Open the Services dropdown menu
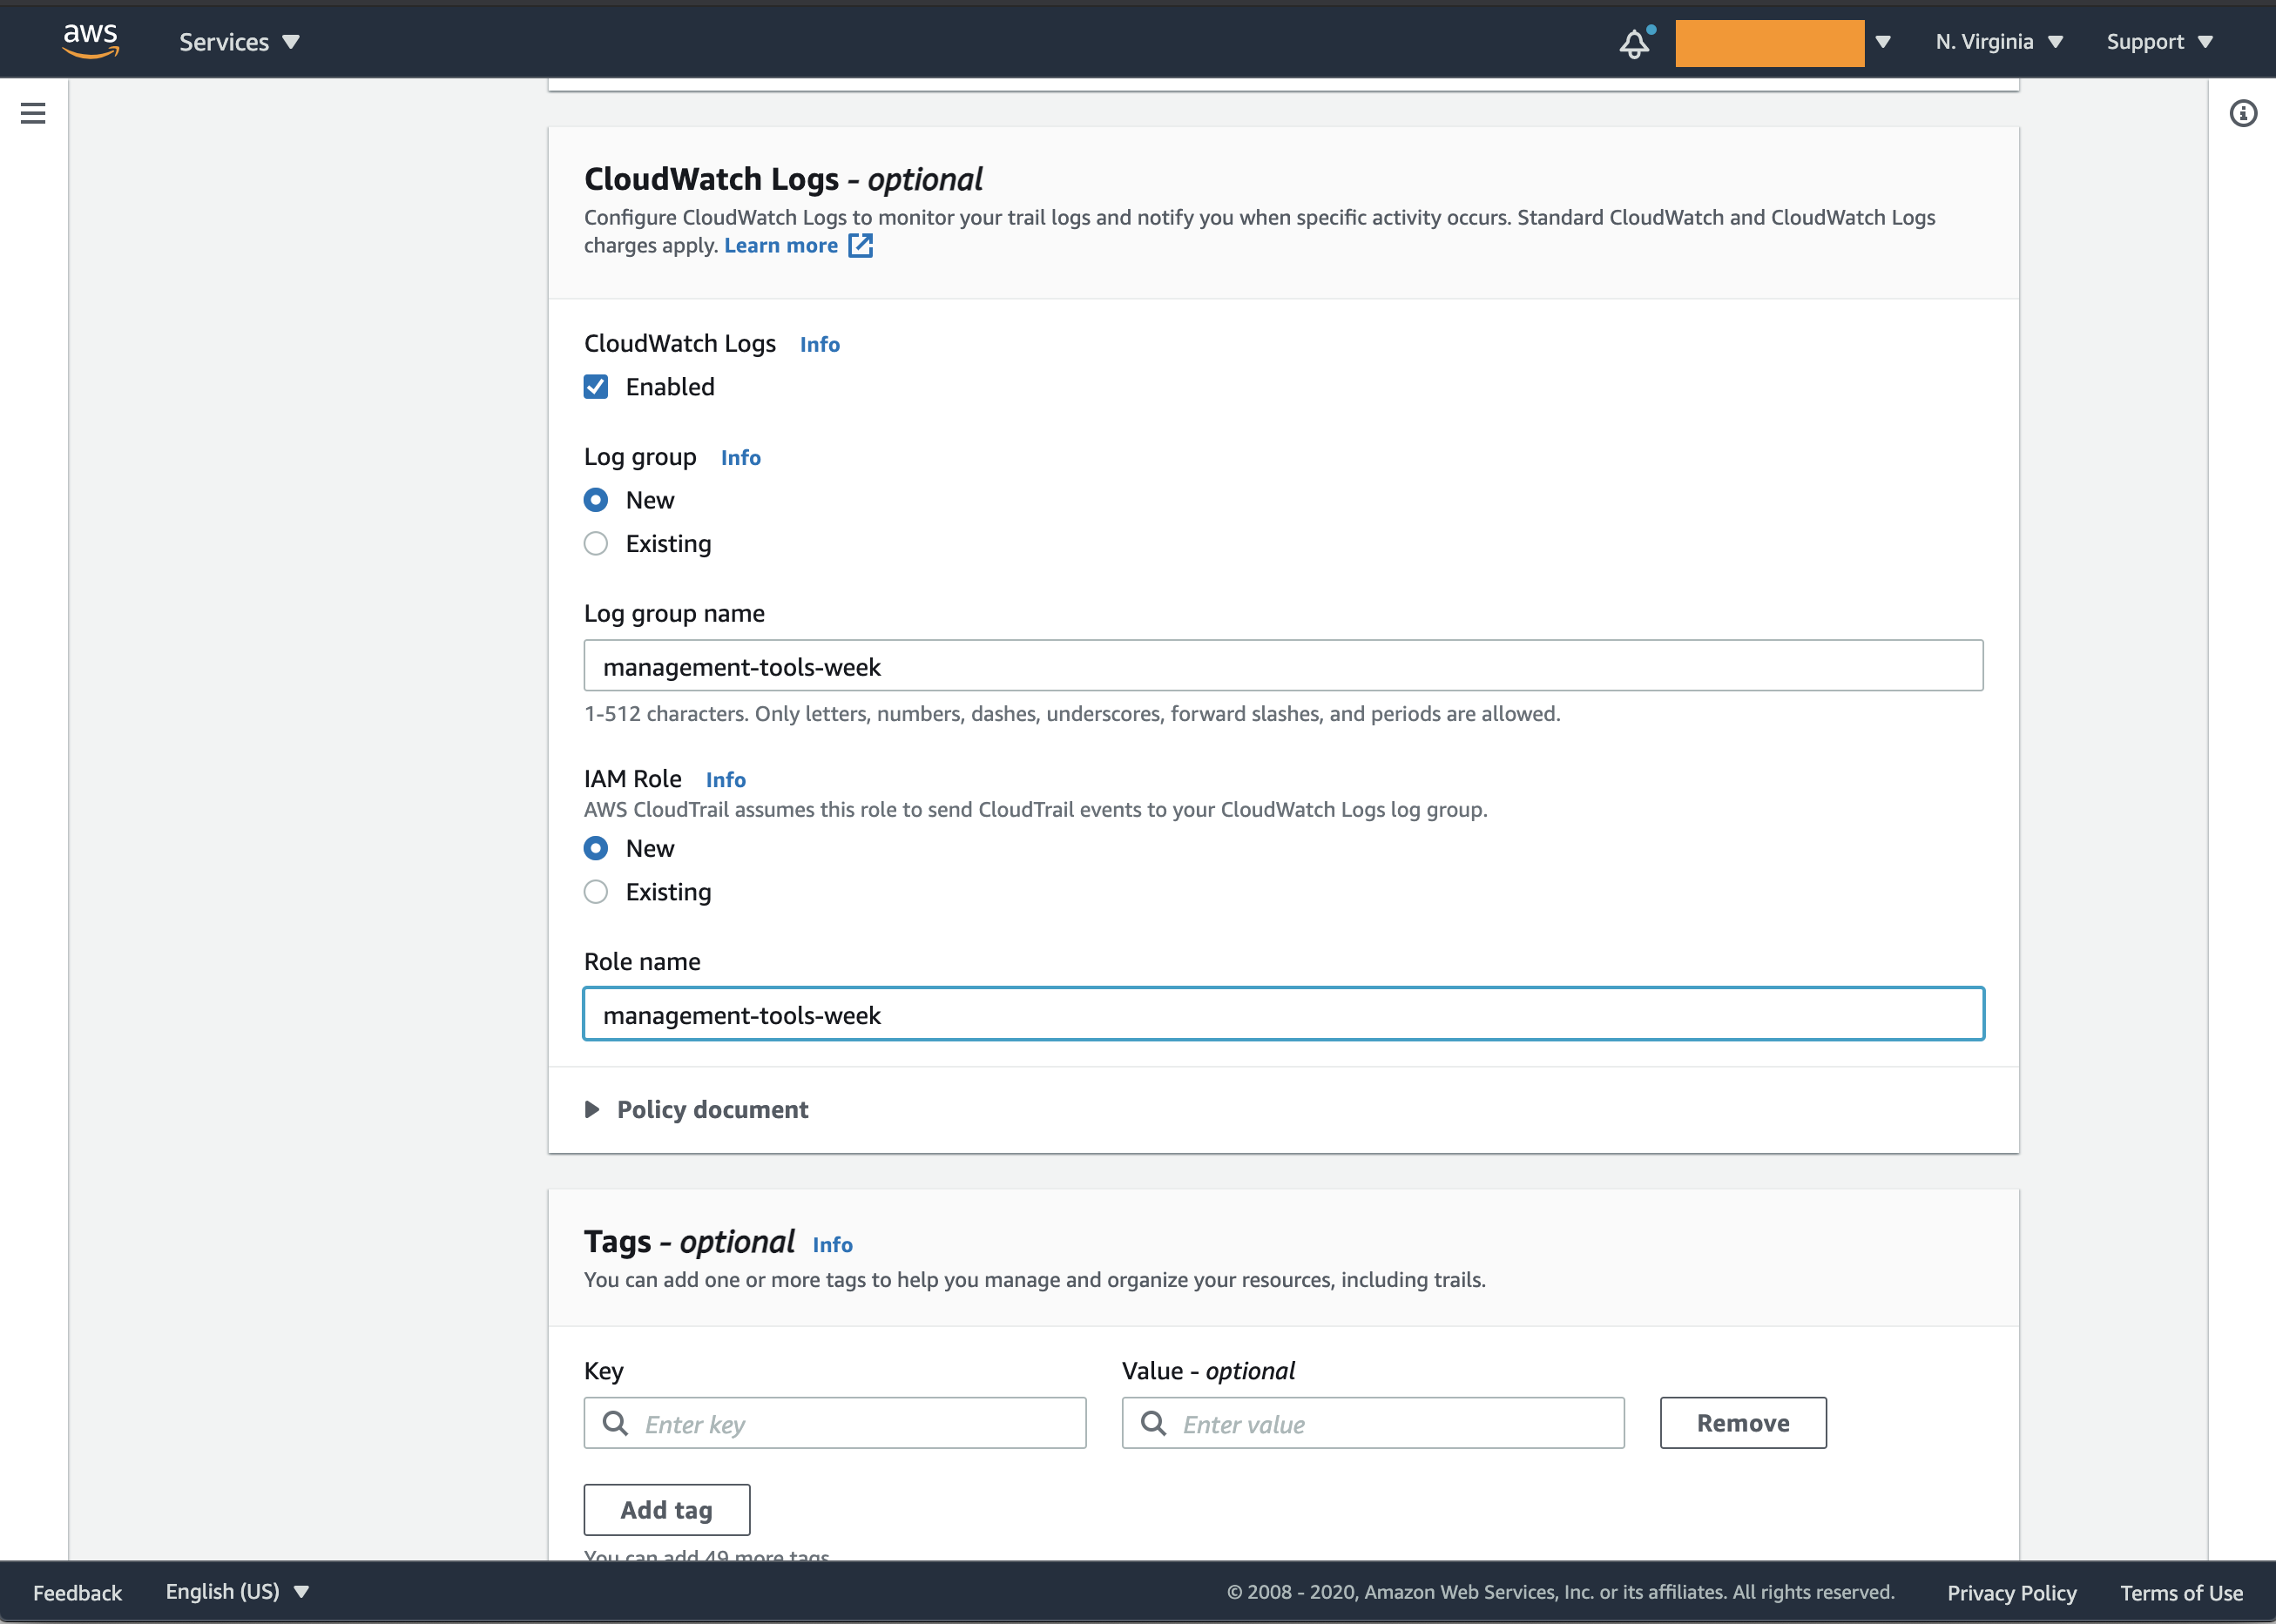This screenshot has width=2276, height=1624. click(x=239, y=42)
